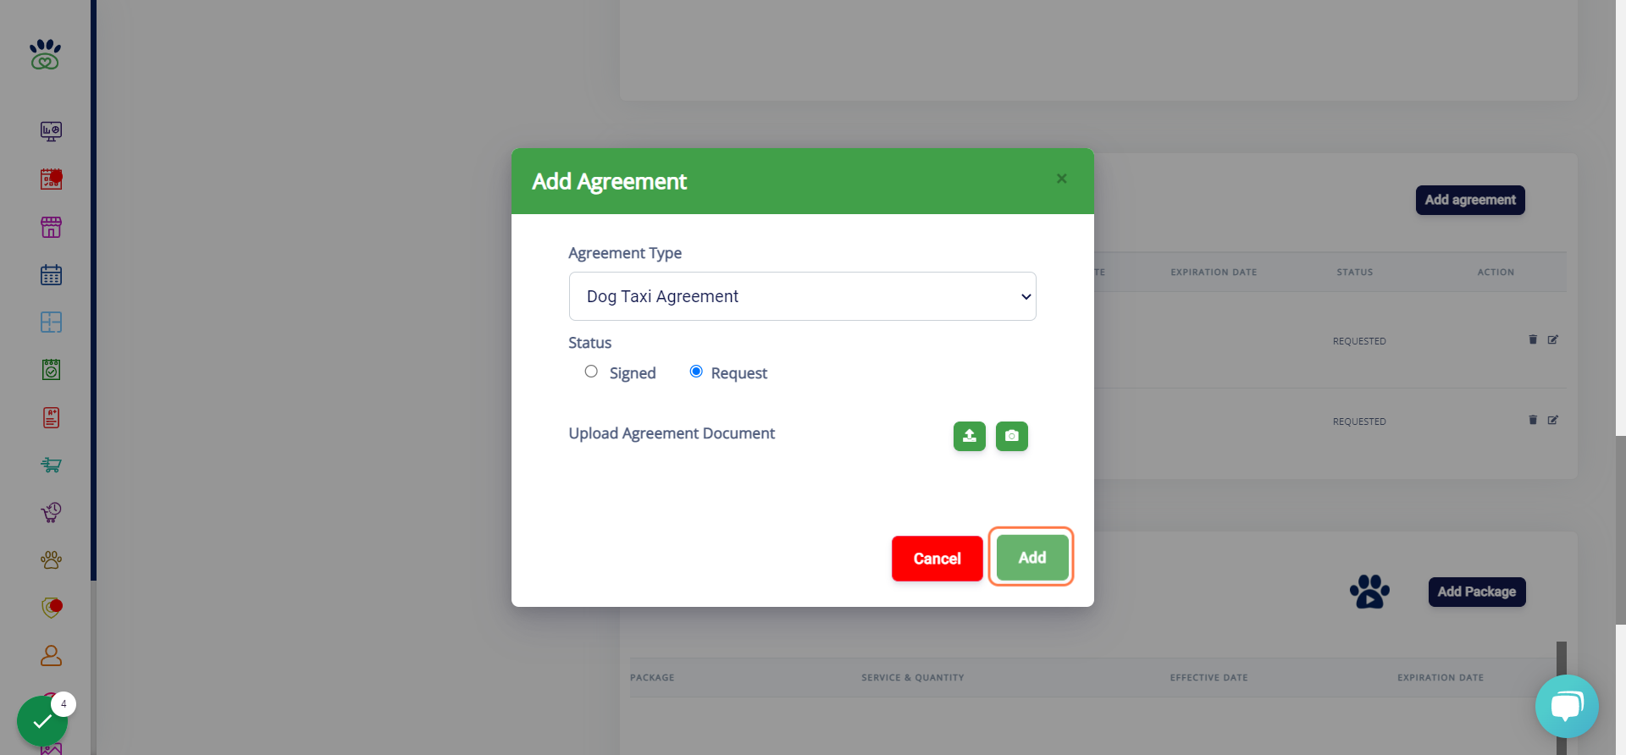Click the ACTION column header
Viewport: 1626px width, 755px height.
1496,273
